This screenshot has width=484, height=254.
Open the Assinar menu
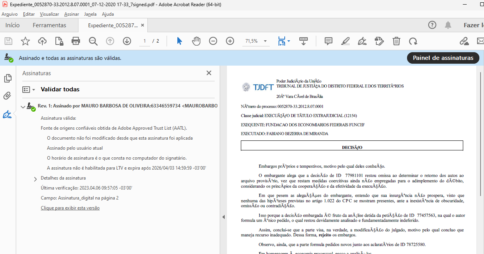72,14
